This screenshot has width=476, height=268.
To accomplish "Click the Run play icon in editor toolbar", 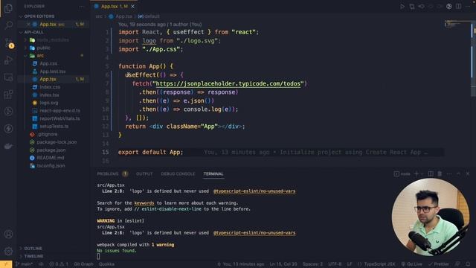I will [x=402, y=6].
